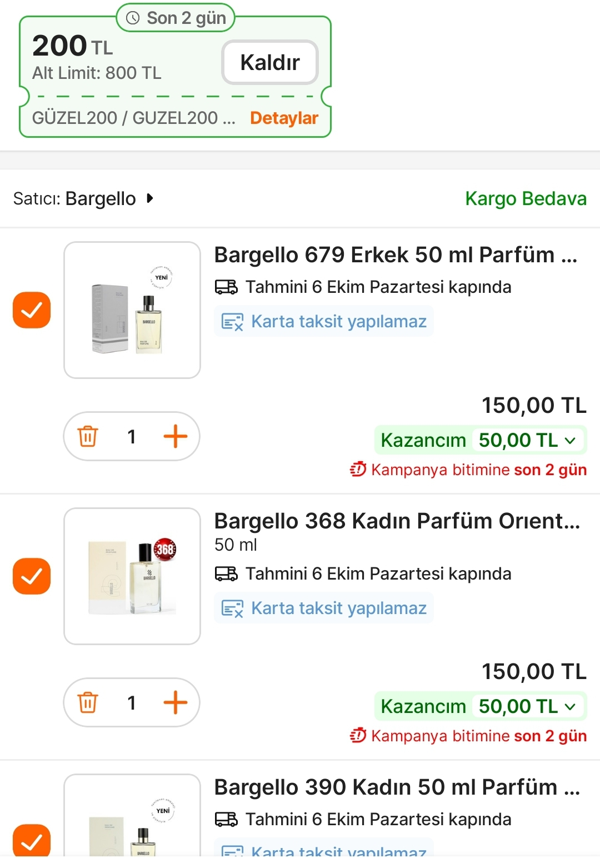Remove the 200 TL coupon with Kaldır
Viewport: 600px width, 858px height.
tap(270, 62)
